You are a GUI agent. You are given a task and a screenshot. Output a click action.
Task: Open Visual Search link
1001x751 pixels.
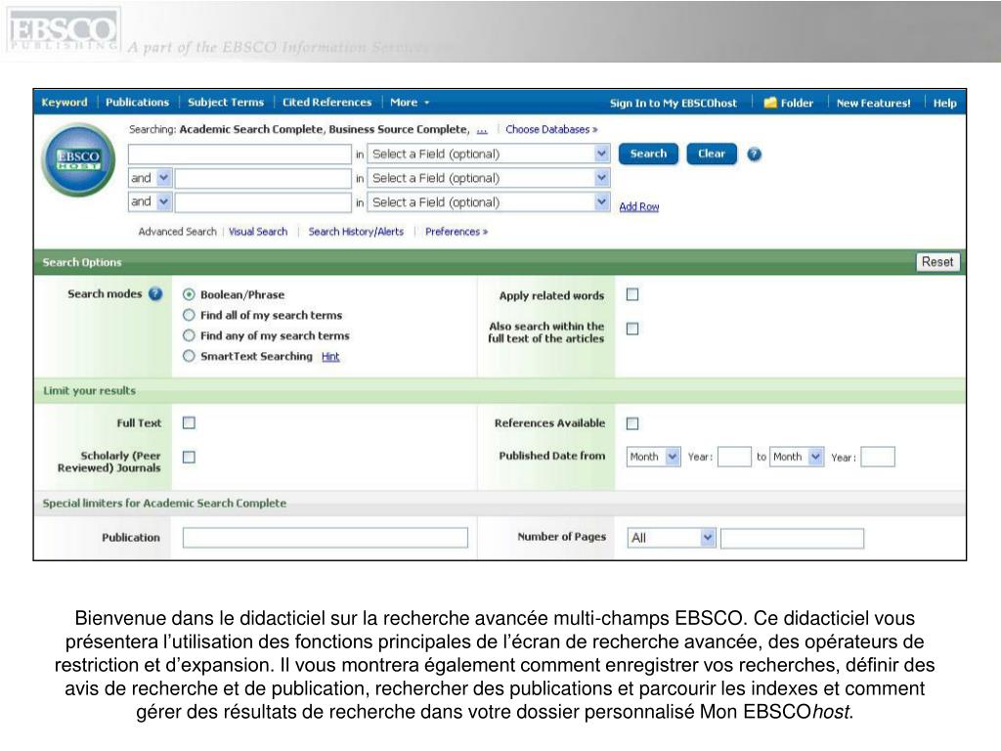258,231
